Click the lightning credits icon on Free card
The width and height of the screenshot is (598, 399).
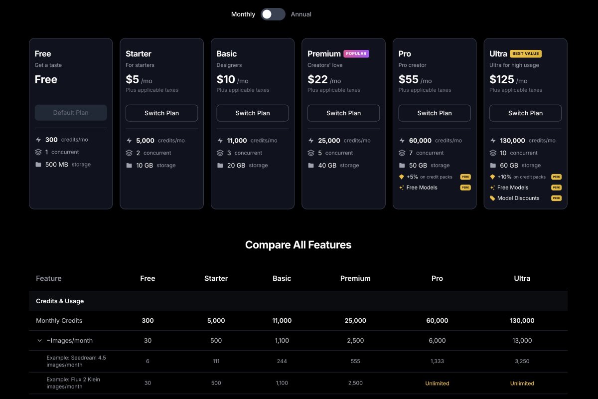(38, 140)
